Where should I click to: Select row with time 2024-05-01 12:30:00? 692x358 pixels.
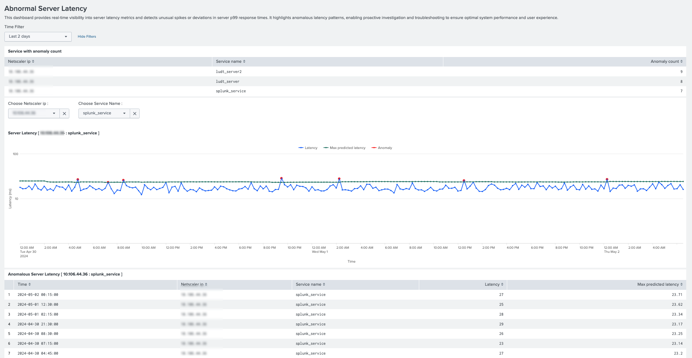[345, 304]
